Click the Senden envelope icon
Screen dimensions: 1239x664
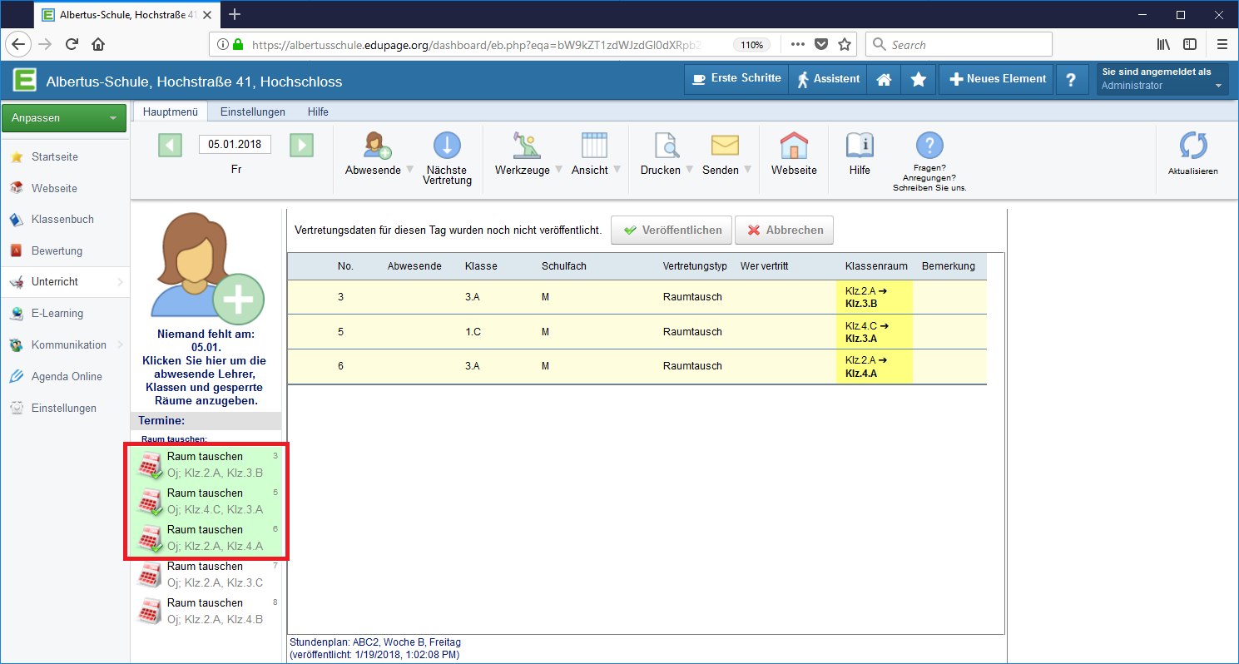[725, 145]
